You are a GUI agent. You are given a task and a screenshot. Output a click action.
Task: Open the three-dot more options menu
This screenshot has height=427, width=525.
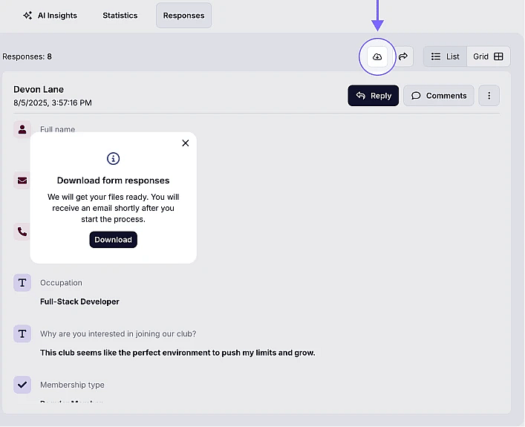tap(489, 96)
